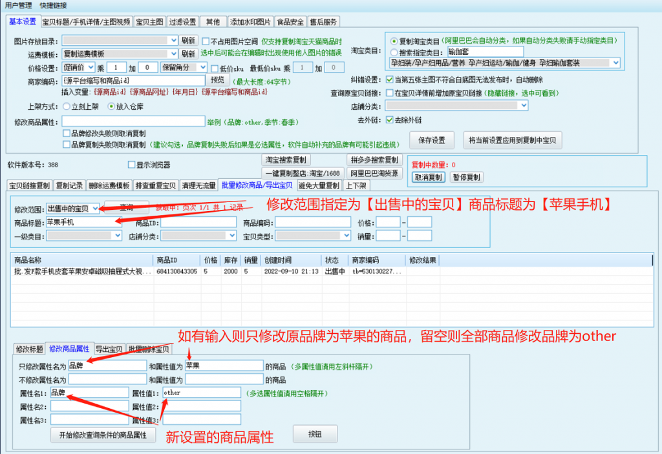This screenshot has width=662, height=454.
Task: Open the 用户管理 menu
Action: point(18,5)
